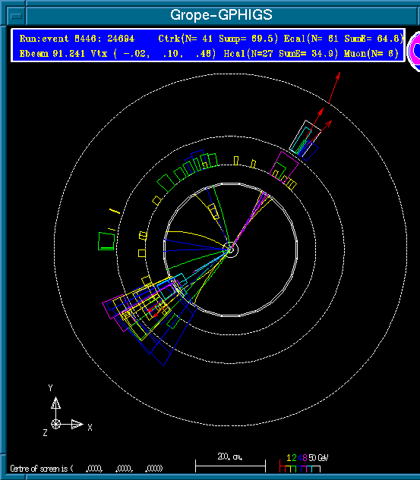Click the small beam-pipe circle at detector centre
The image size is (420, 480).
tap(232, 249)
